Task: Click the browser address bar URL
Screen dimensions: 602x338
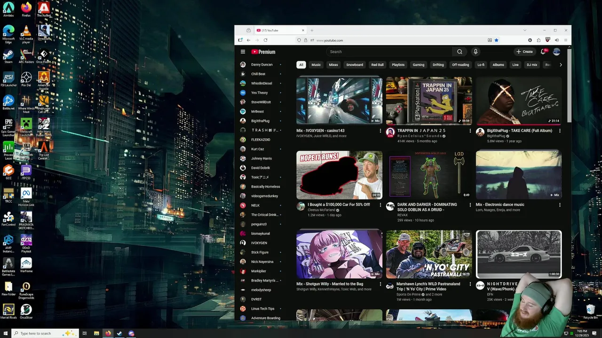Action: click(x=330, y=40)
